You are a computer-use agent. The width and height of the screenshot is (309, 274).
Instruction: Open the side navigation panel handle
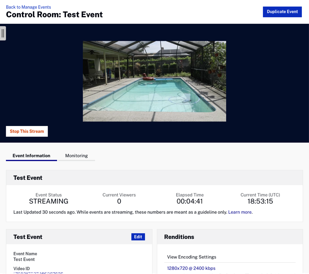(x=3, y=33)
